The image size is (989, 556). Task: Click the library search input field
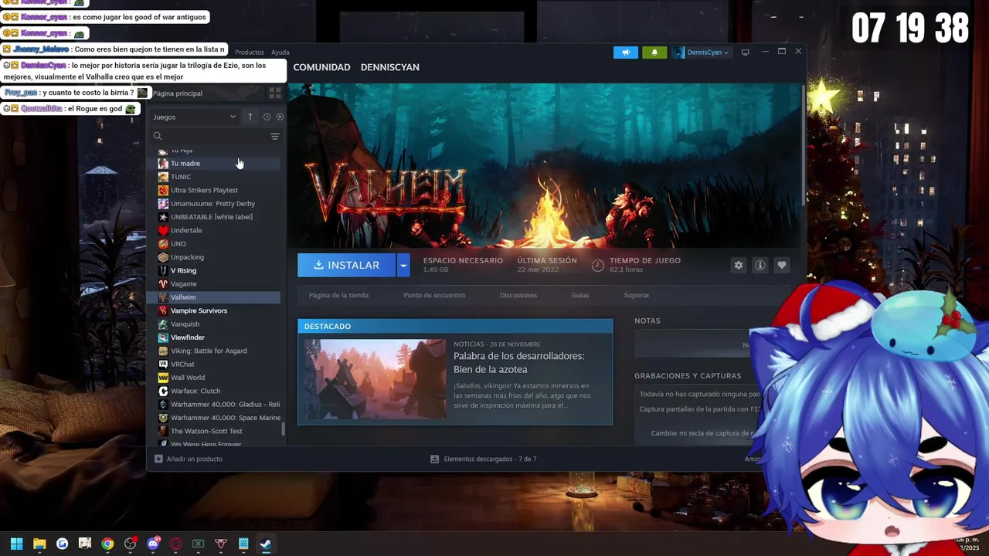point(214,136)
